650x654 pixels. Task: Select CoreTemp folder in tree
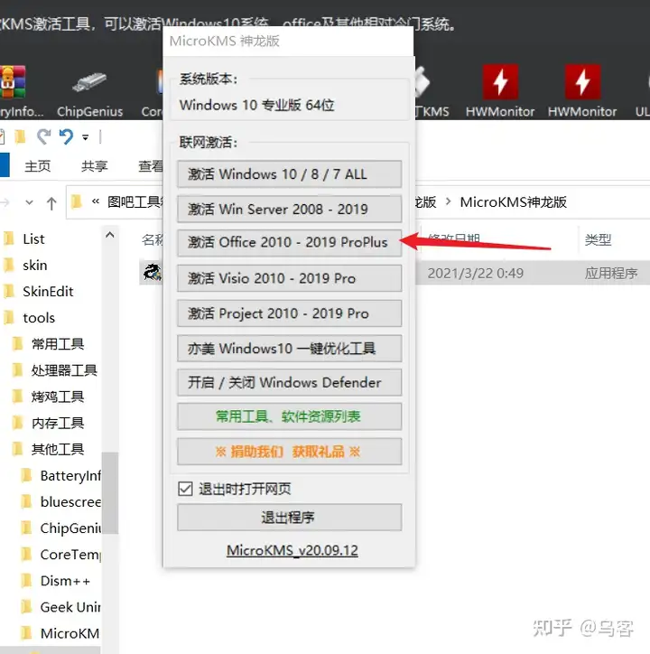70,555
